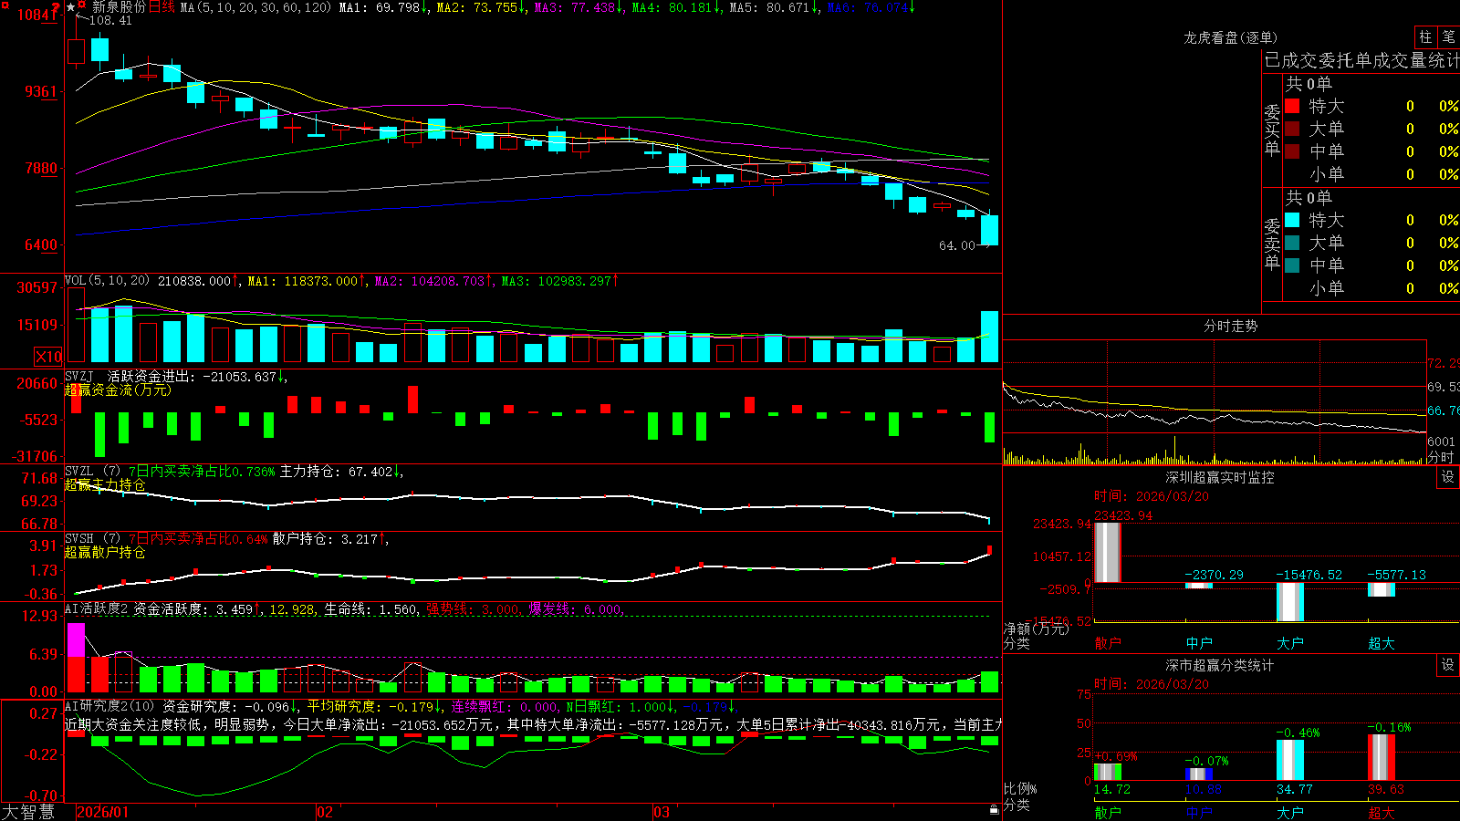Click the teal 大单 sell-order swatch

(x=1292, y=243)
